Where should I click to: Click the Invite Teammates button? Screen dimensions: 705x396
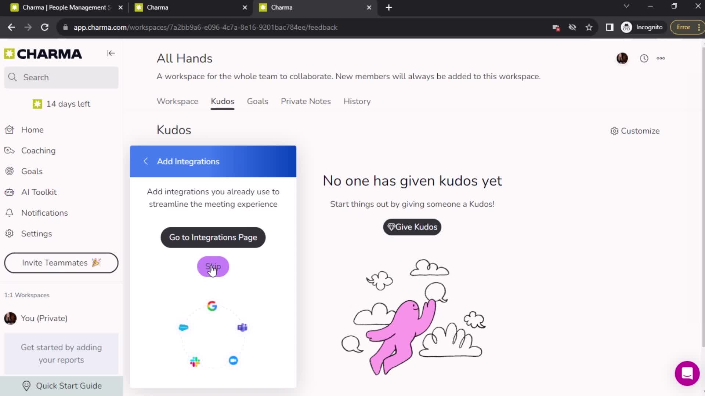61,263
